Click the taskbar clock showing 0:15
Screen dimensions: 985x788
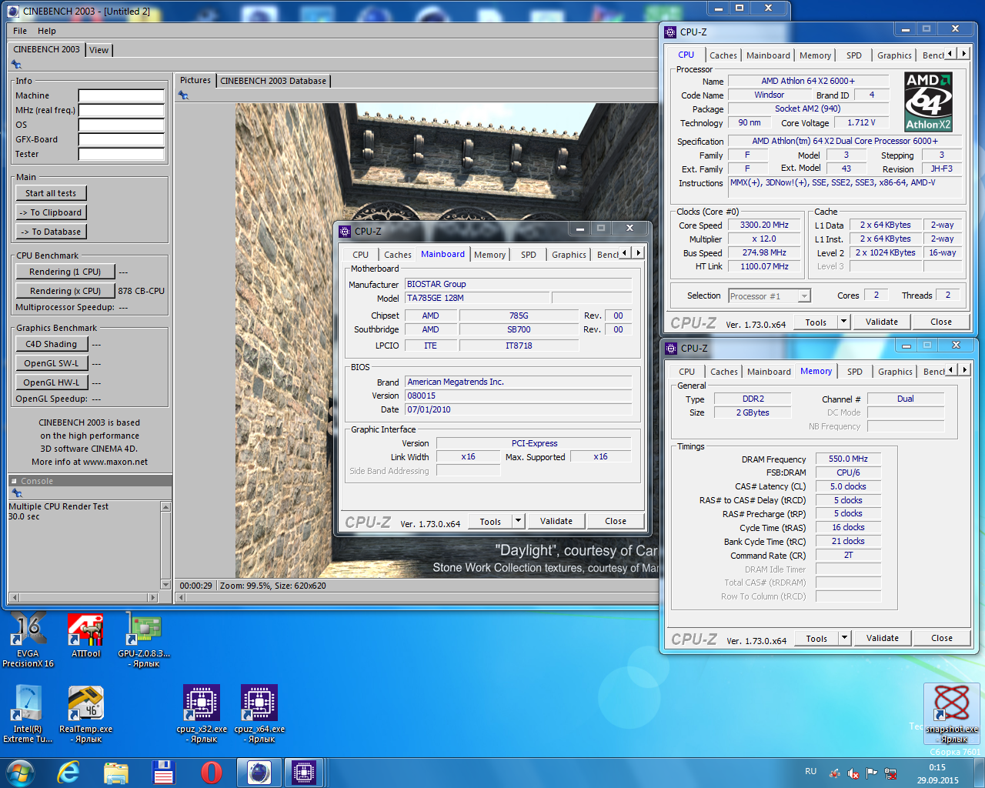937,773
